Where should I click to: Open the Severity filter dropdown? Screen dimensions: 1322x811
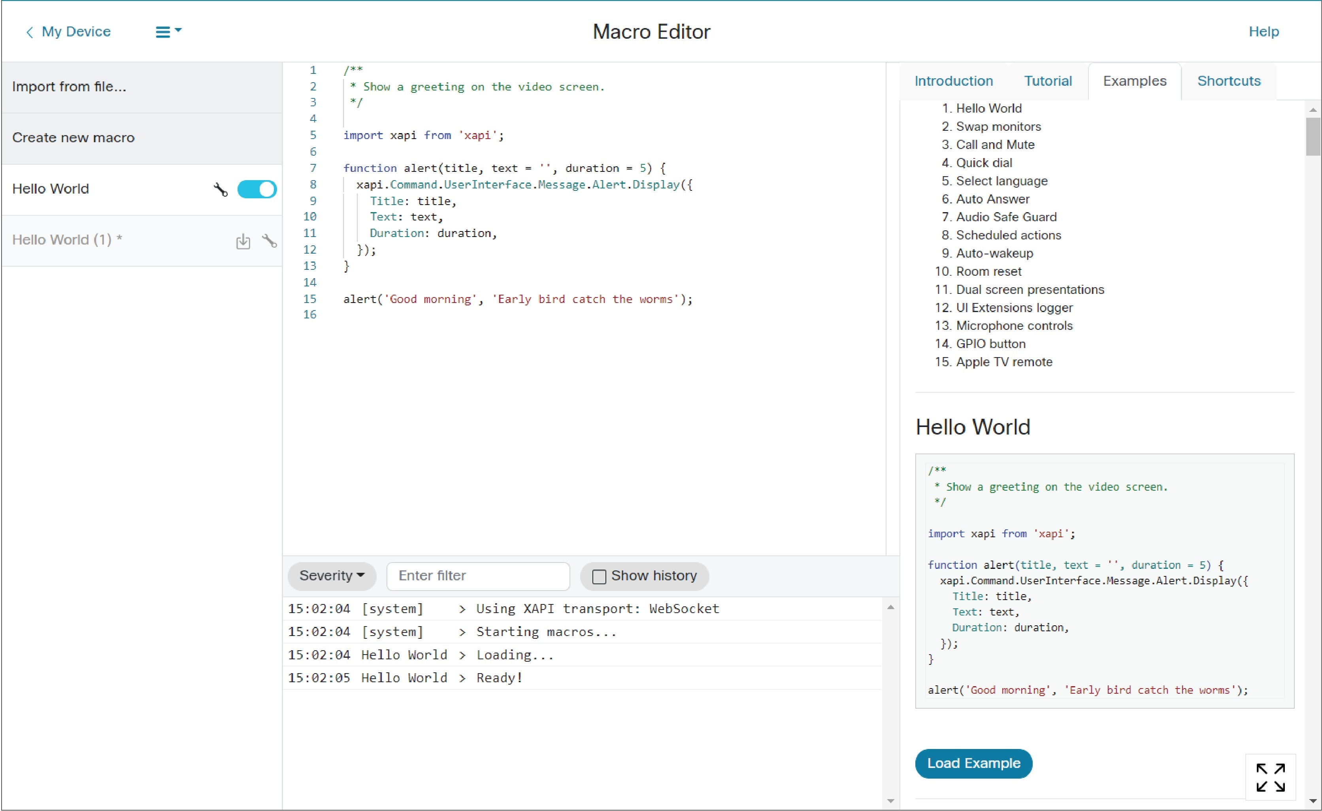(x=332, y=575)
